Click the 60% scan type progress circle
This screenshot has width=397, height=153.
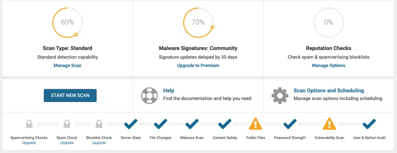(x=67, y=22)
